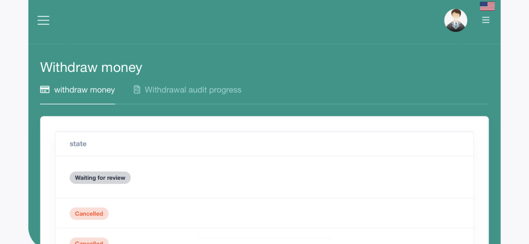Select the first Cancelled table row

click(x=264, y=213)
